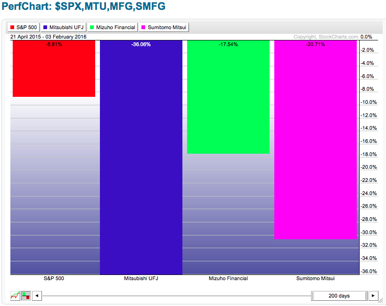Toggle the S&P 500 legend button
Viewport: 386px width, 306px height.
24,27
